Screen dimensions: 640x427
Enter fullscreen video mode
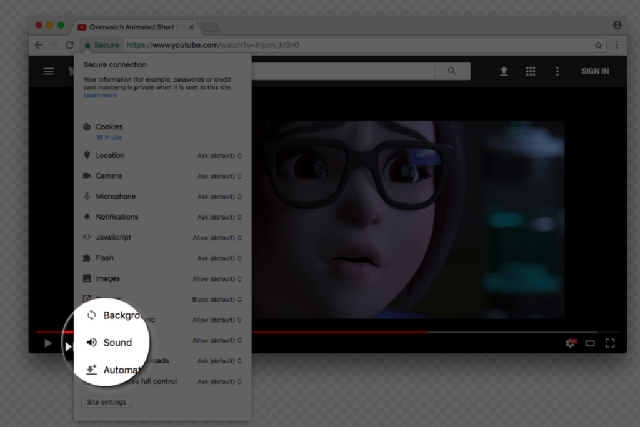click(x=610, y=343)
